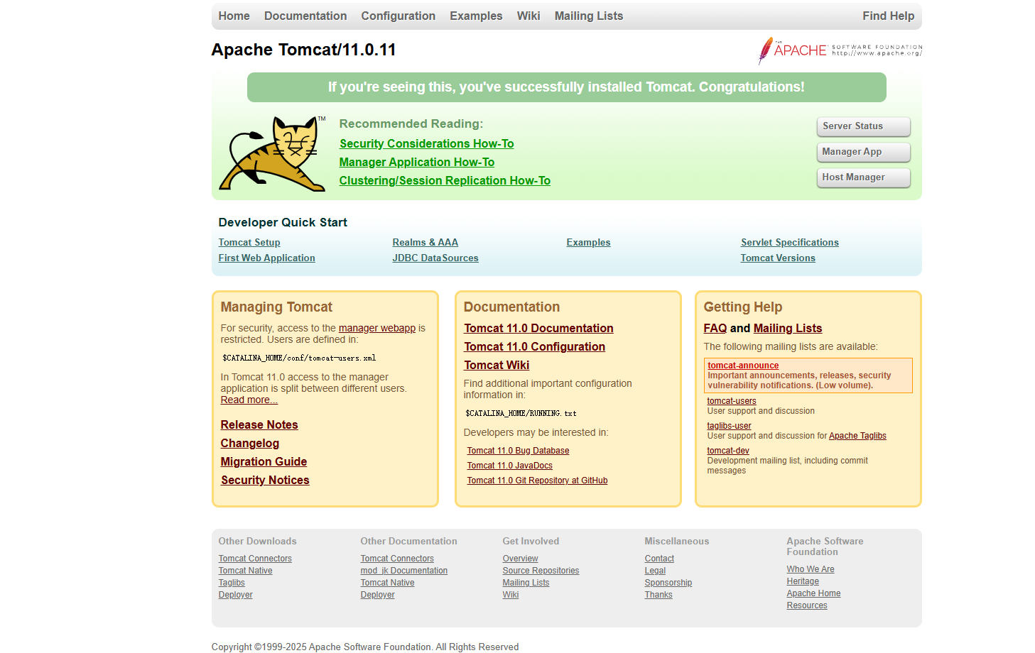This screenshot has height=653, width=1035.
Task: Open the Heritage link
Action: point(803,581)
